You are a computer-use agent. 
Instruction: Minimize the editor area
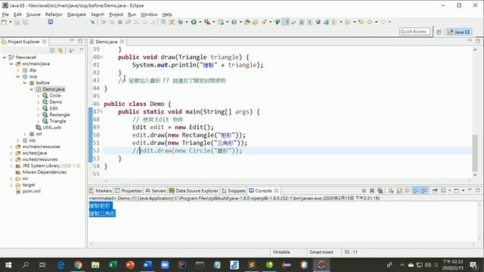(470, 41)
